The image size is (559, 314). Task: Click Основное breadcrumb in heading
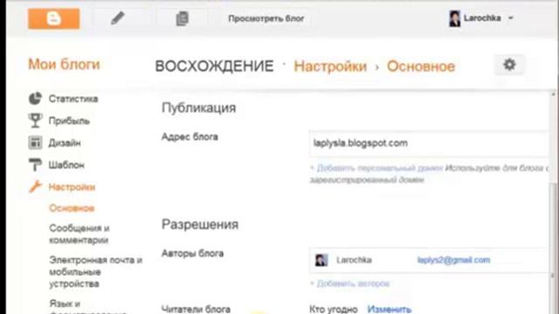[x=421, y=66]
